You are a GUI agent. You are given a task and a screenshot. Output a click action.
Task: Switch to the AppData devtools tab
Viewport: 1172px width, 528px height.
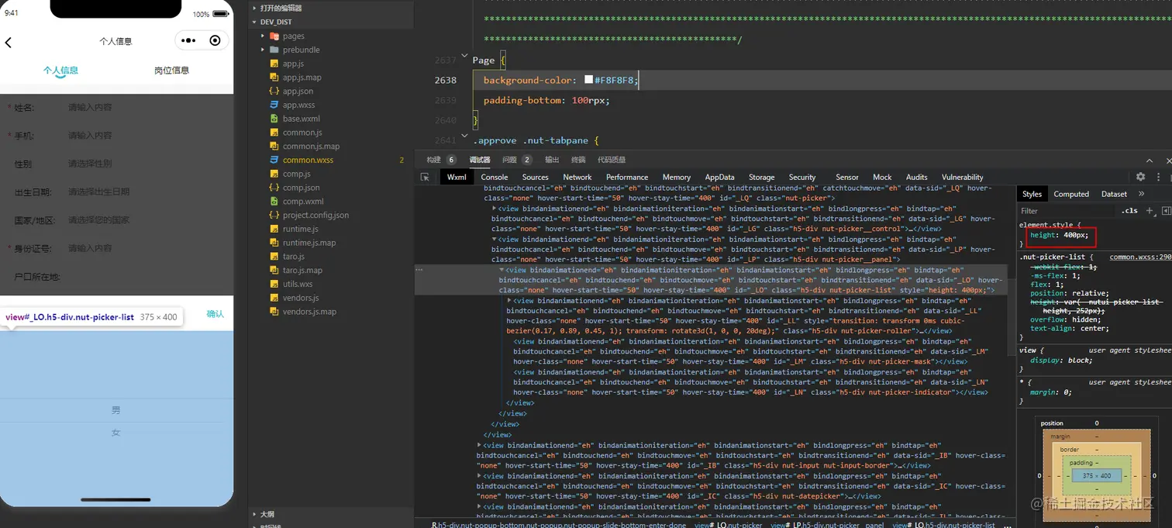[720, 177]
